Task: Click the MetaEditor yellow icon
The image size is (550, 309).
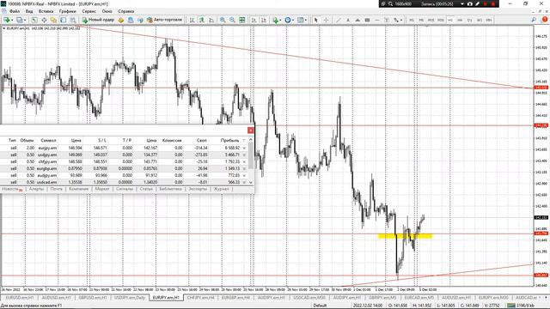Action: [x=121, y=20]
